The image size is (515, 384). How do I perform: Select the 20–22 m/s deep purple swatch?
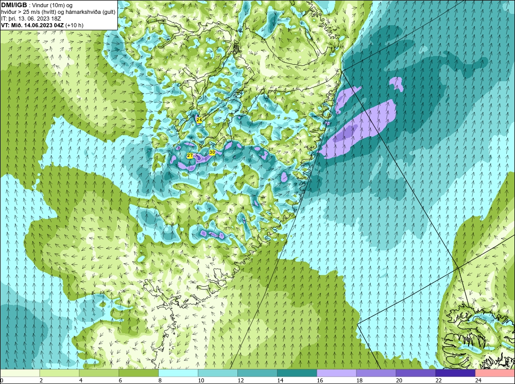[x=416, y=373]
